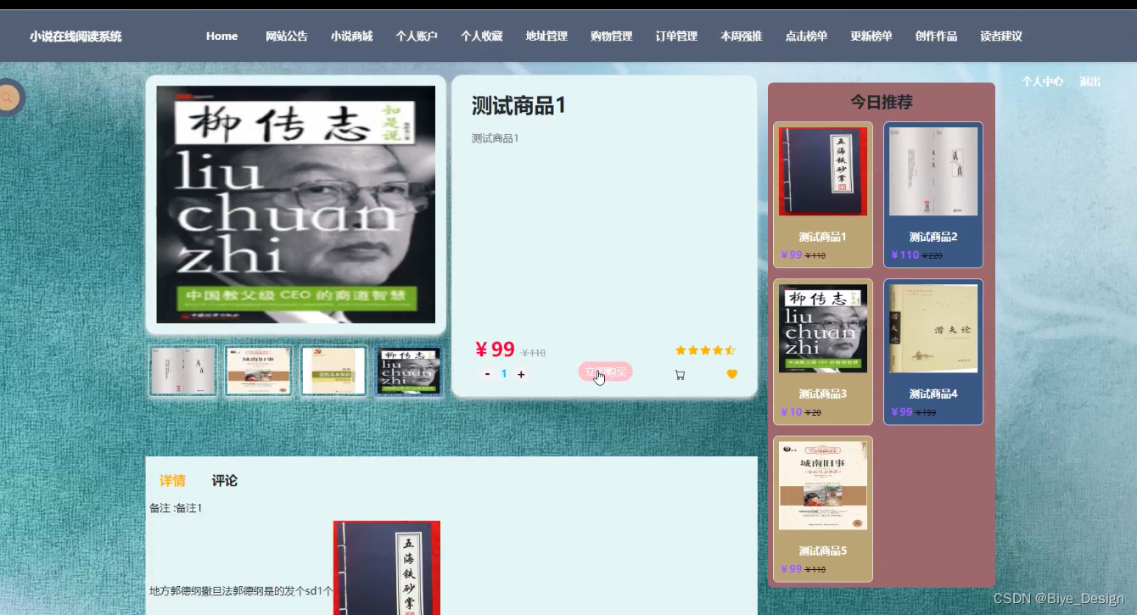Open 读者建议 menu item

coord(1001,36)
